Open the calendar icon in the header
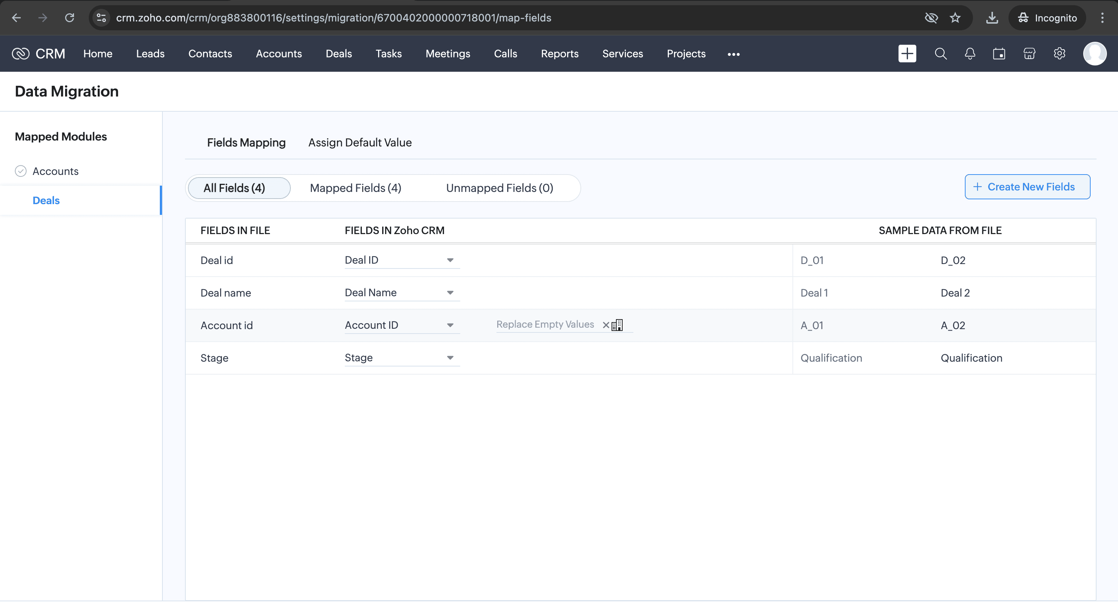 coord(999,54)
